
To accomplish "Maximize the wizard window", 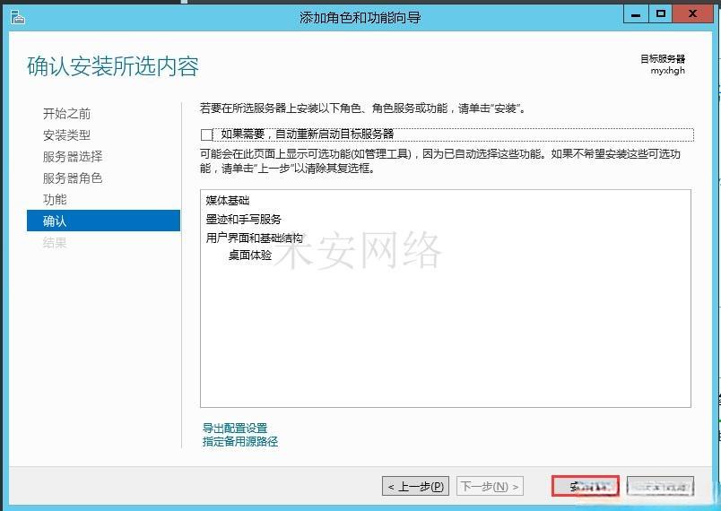I will pos(661,14).
